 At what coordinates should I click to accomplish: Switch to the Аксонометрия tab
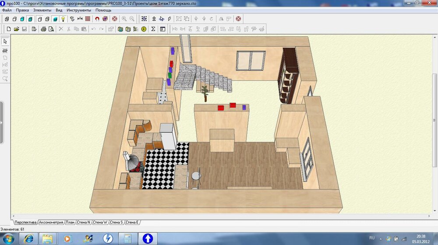click(51, 222)
